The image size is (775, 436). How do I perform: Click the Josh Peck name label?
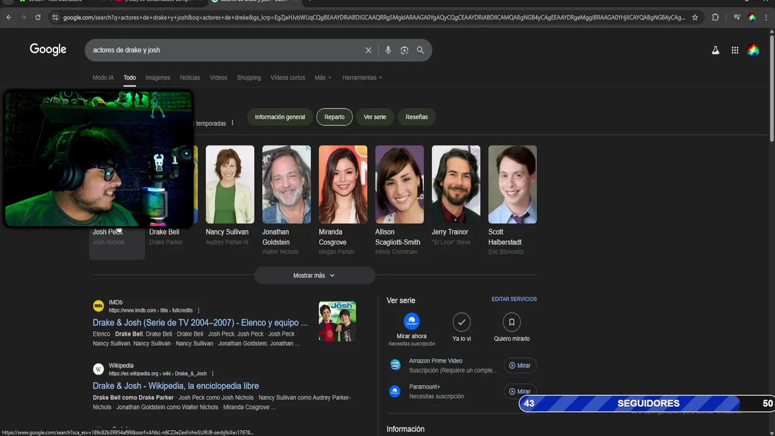click(x=108, y=232)
